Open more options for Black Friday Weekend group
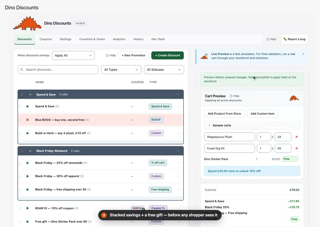The width and height of the screenshot is (320, 227). (178, 151)
